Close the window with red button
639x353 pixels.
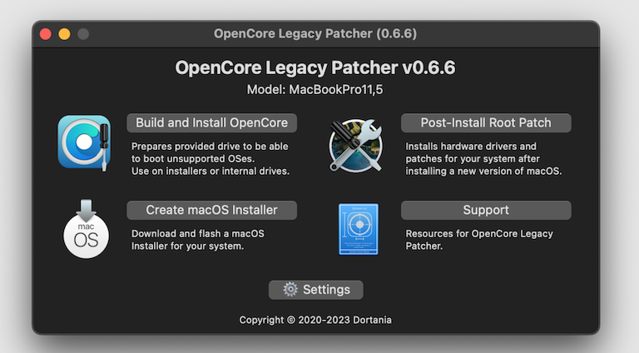tap(46, 34)
